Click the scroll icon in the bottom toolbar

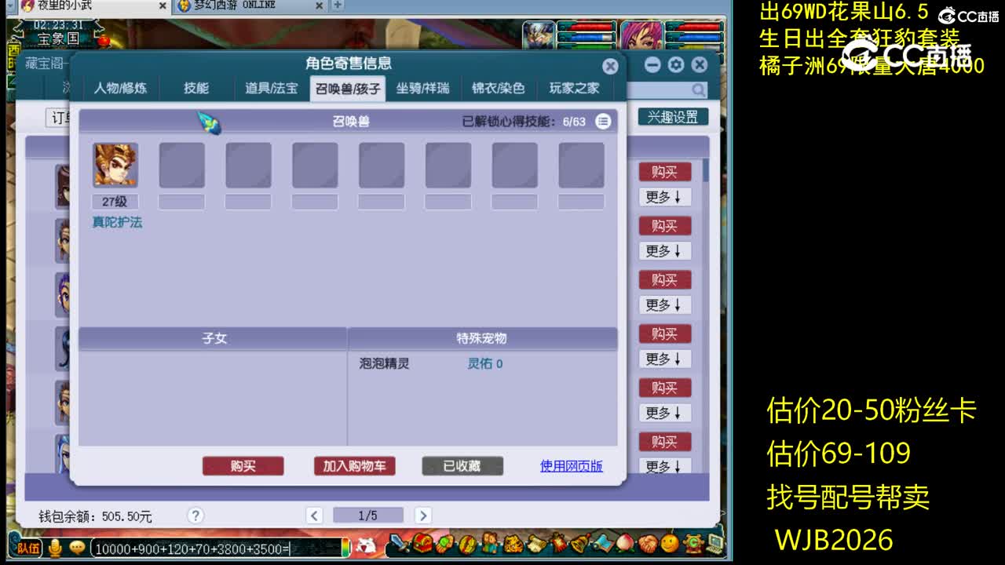[537, 543]
